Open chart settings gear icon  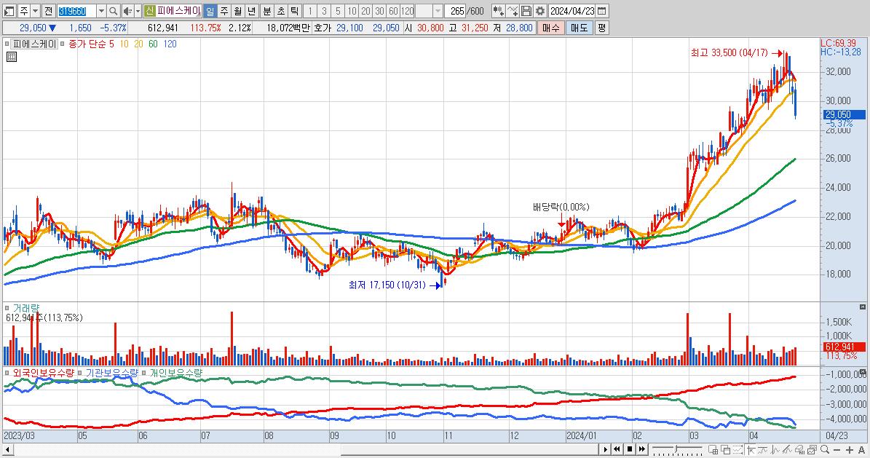(x=540, y=10)
